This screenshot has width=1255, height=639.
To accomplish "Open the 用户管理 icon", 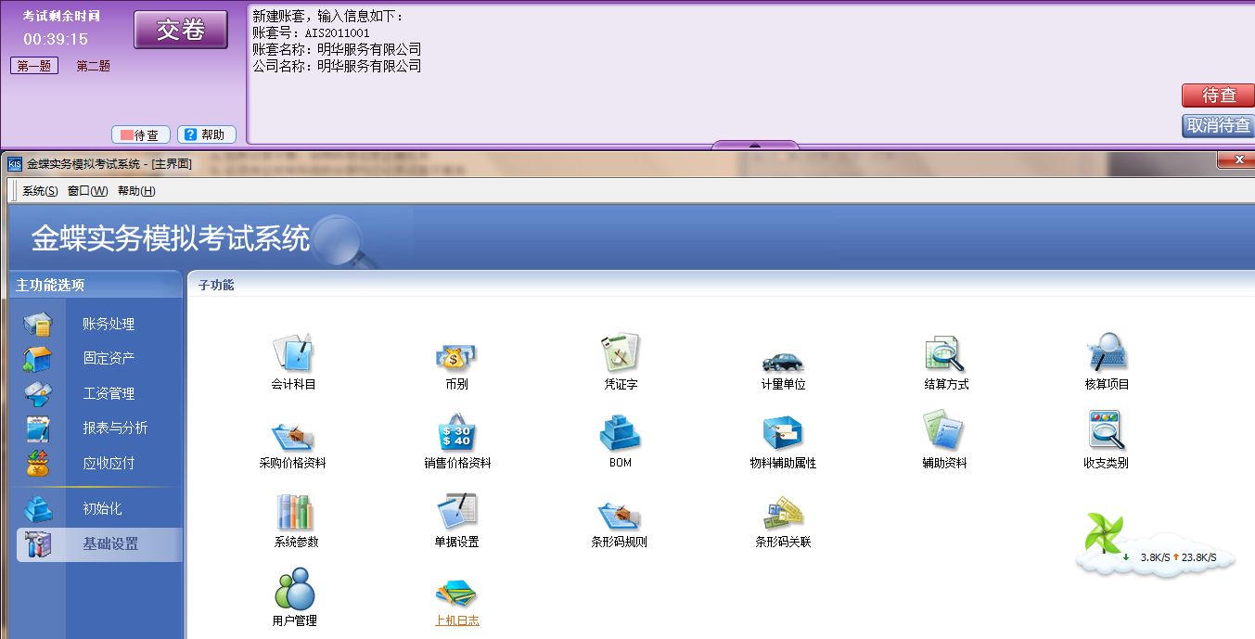I will coord(293,601).
